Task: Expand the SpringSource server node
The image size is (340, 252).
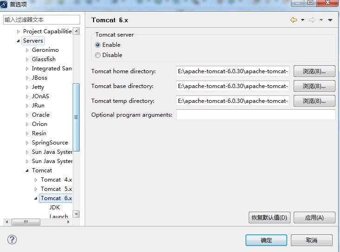Action: [x=27, y=143]
